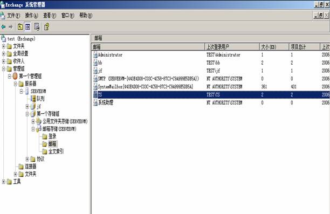
Task: Expand the top-level 文件夹 tree node
Action: click(x=4, y=46)
